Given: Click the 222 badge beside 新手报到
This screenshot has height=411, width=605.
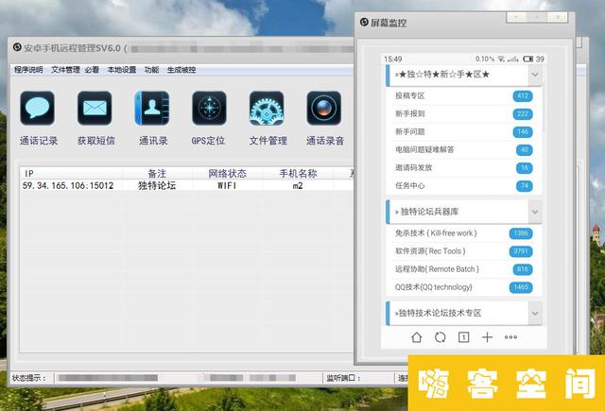Looking at the screenshot, I should [523, 113].
